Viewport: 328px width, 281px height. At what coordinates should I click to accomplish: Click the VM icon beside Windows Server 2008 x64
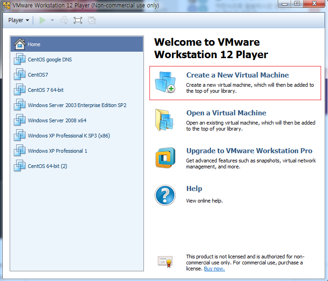click(x=20, y=120)
